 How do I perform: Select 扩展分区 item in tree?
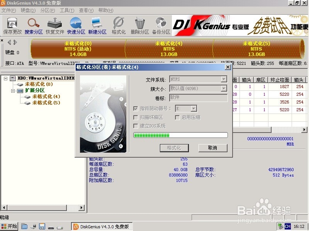(35, 90)
